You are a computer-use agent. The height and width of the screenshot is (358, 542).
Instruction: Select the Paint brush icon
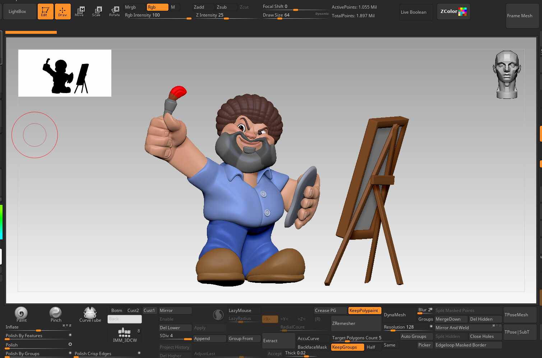[x=21, y=313]
